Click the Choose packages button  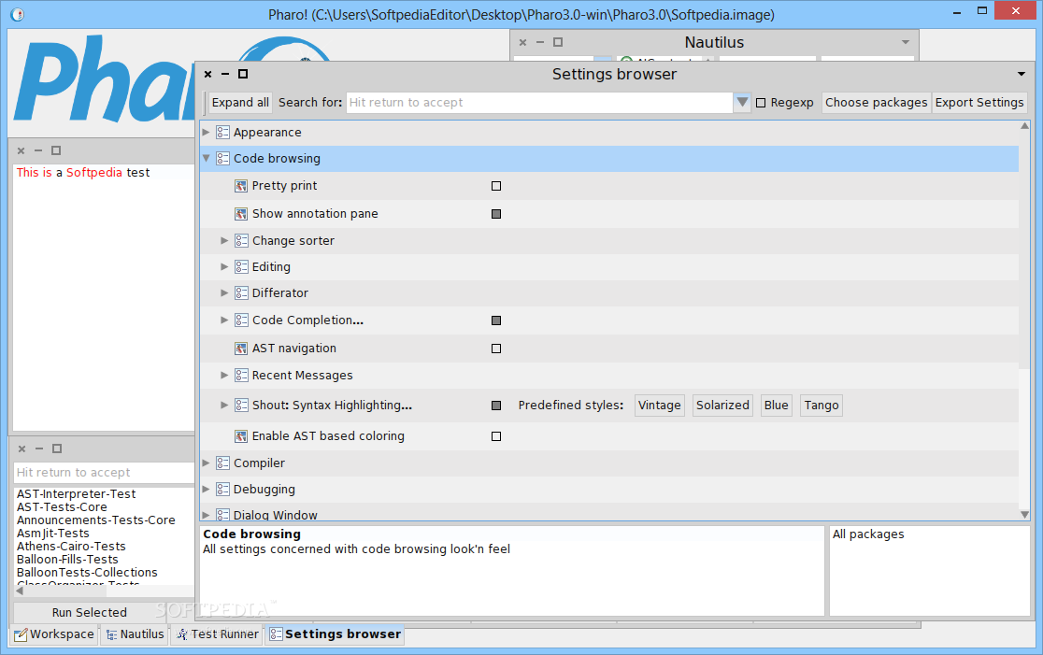(876, 103)
